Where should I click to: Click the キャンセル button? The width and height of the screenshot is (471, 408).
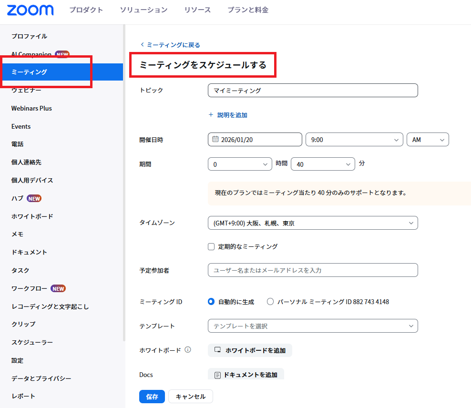click(190, 397)
